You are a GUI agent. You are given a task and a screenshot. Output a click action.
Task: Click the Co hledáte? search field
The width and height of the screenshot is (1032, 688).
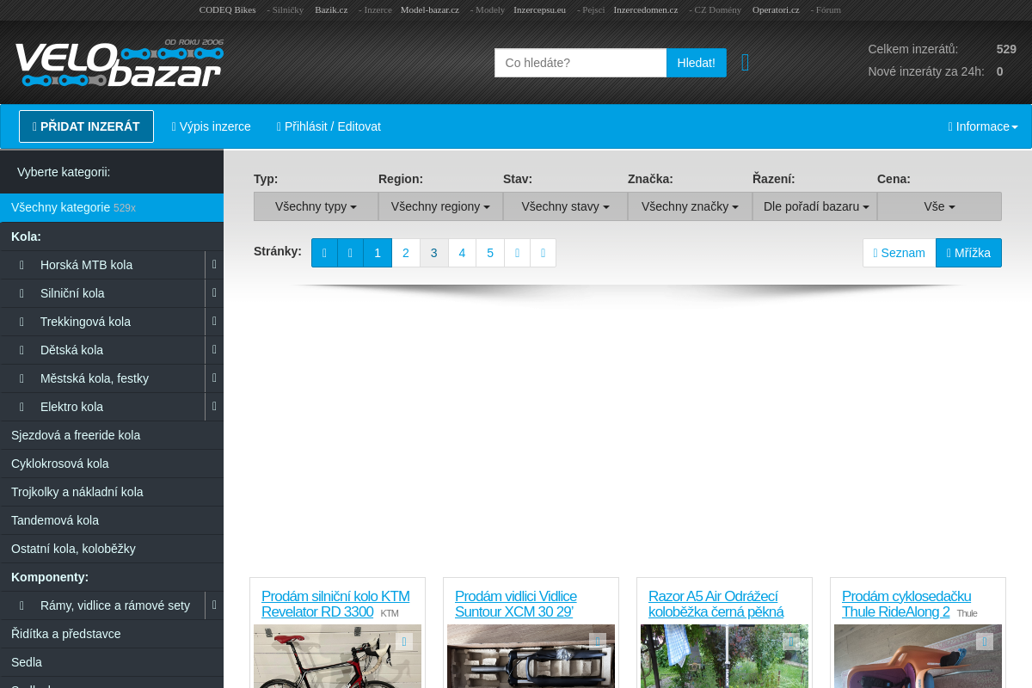[580, 63]
